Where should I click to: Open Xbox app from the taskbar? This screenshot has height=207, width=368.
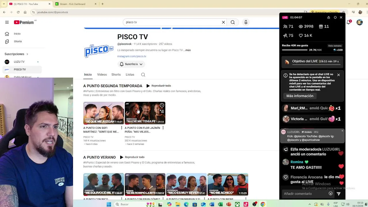click(x=237, y=204)
